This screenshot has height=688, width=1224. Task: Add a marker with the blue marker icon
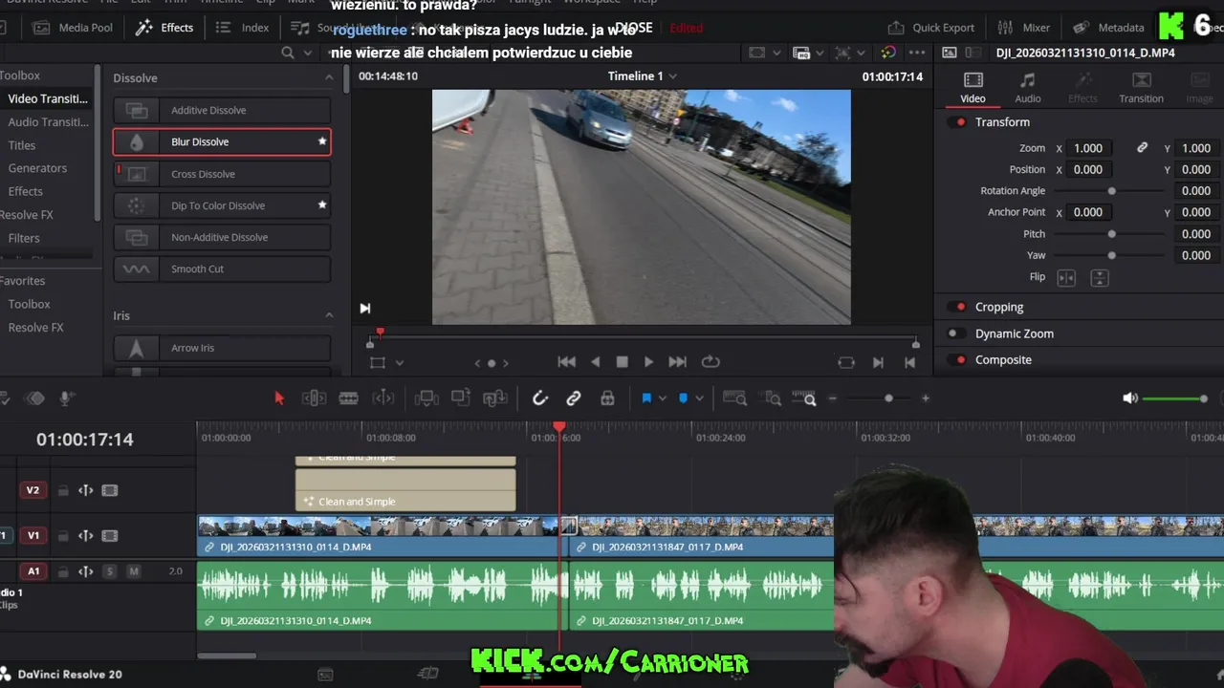[683, 398]
